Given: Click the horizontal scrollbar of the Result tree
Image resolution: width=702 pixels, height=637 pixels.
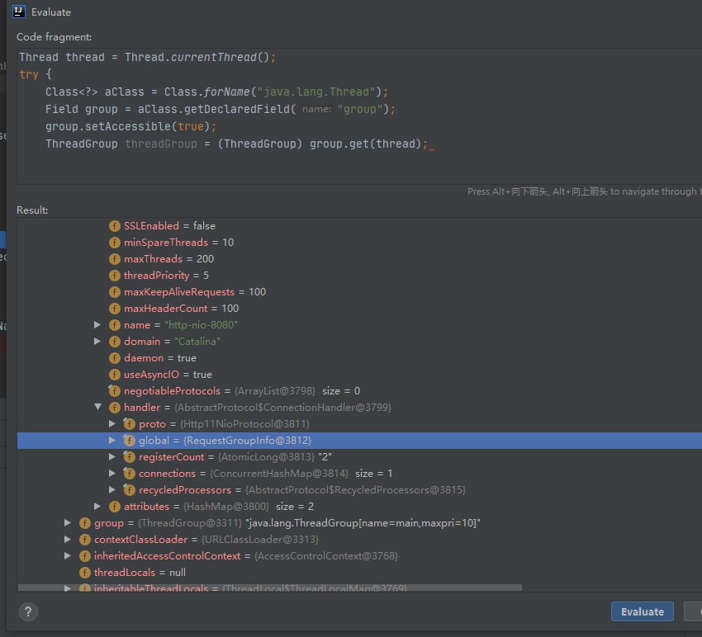Looking at the screenshot, I should point(270,587).
